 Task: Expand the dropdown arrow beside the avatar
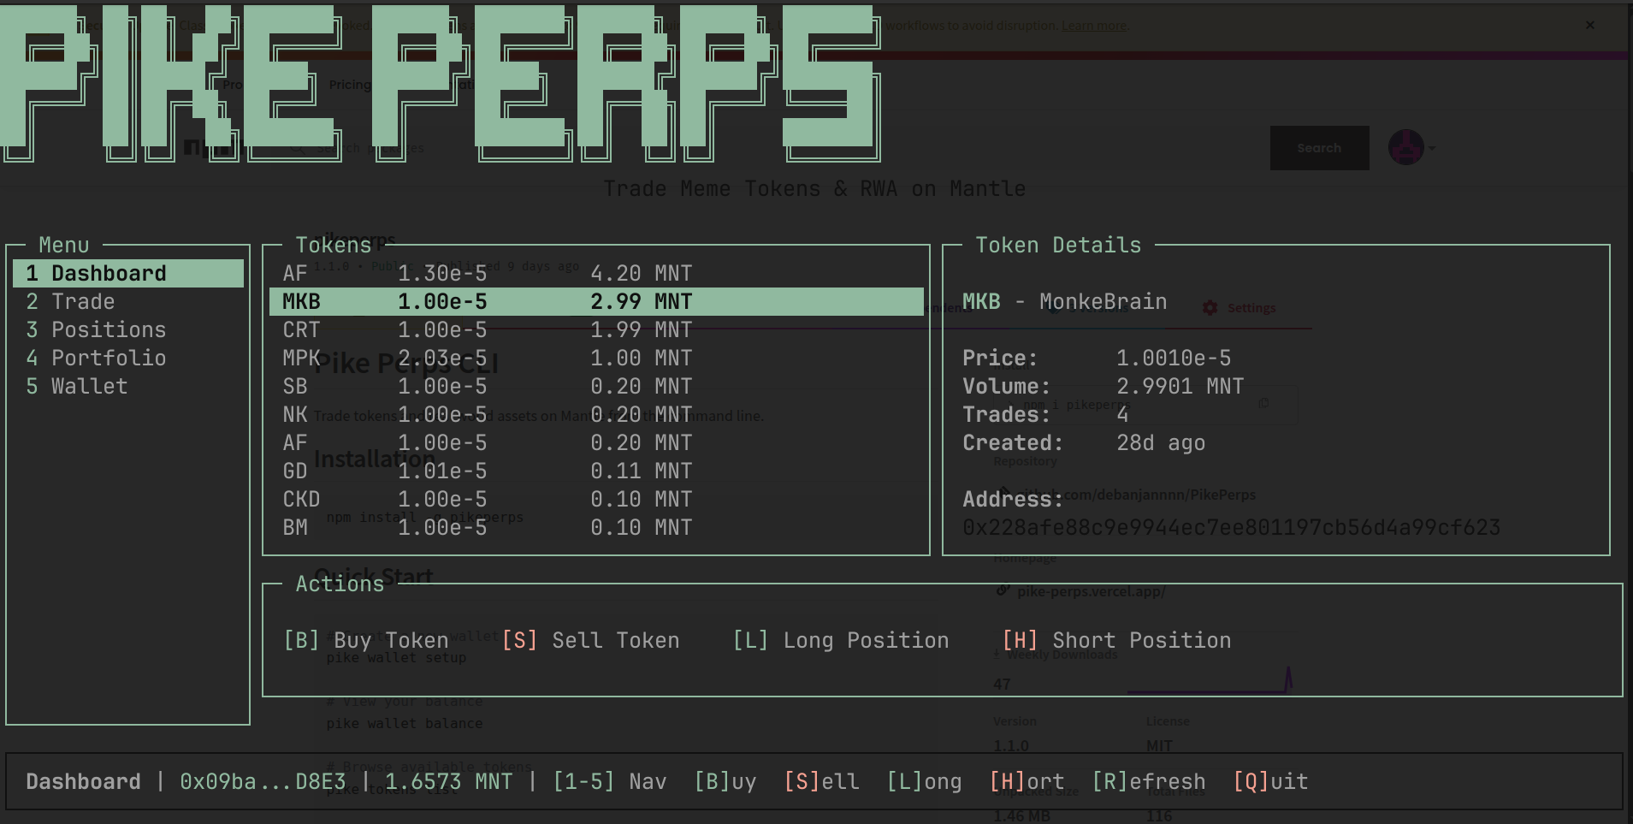[x=1432, y=148]
